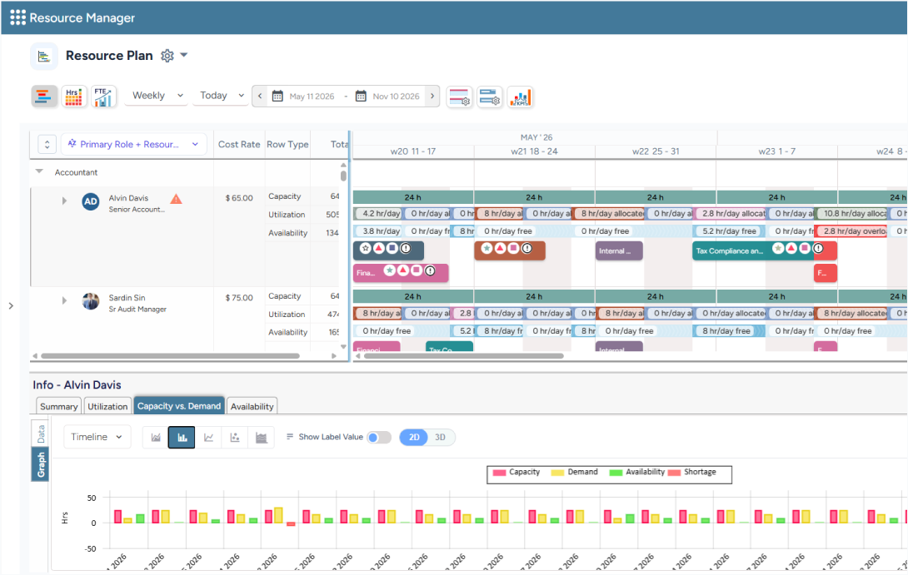Switch chart to 3D mode
The height and width of the screenshot is (575, 908).
pos(440,438)
